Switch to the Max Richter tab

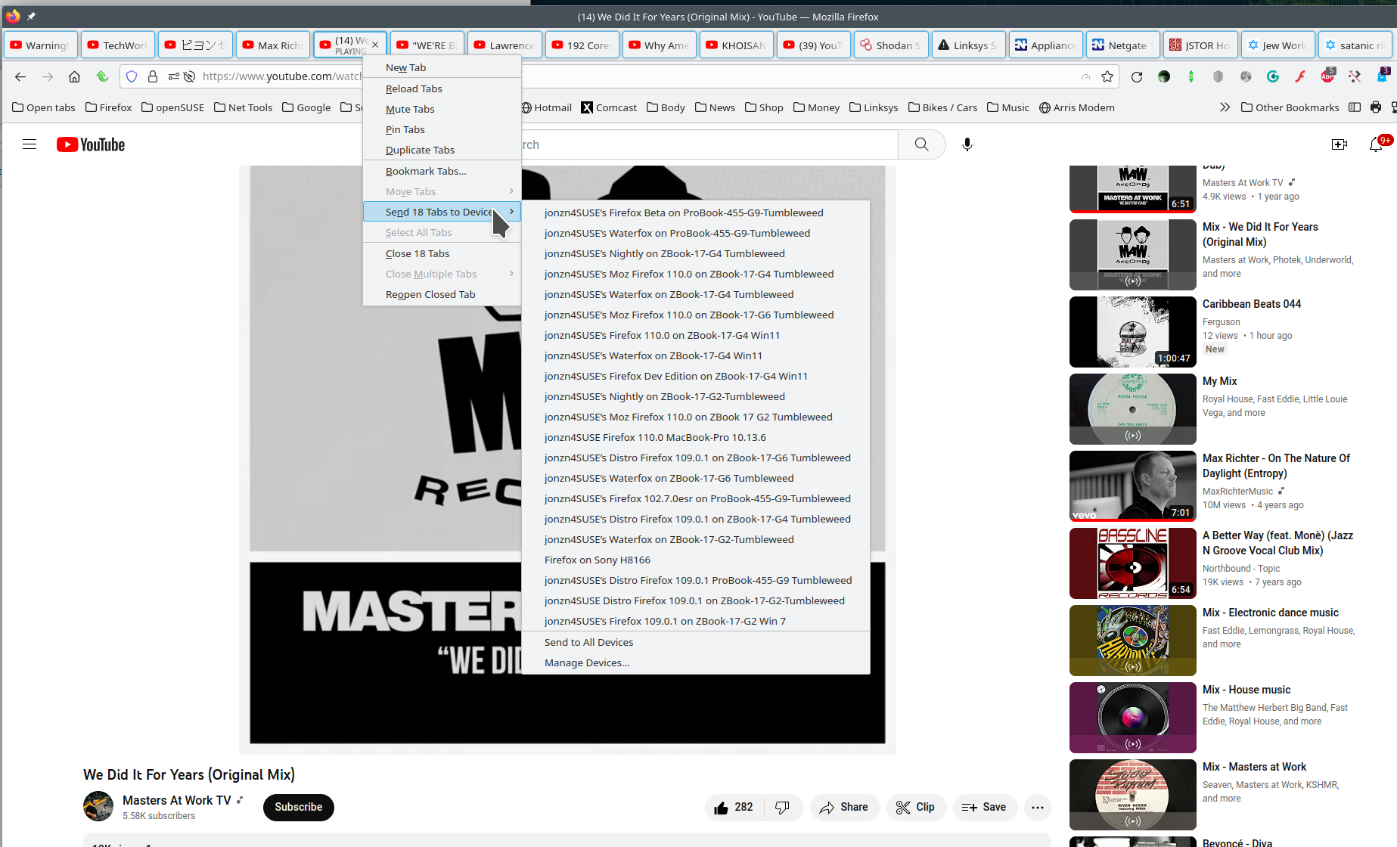tap(273, 45)
